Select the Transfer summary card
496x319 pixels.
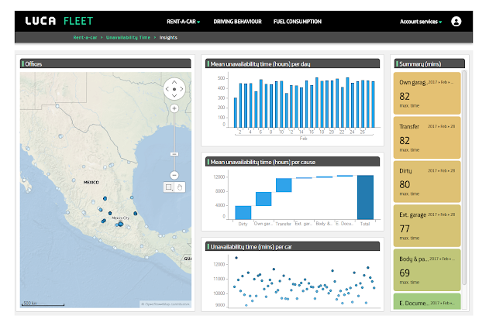[x=427, y=138]
